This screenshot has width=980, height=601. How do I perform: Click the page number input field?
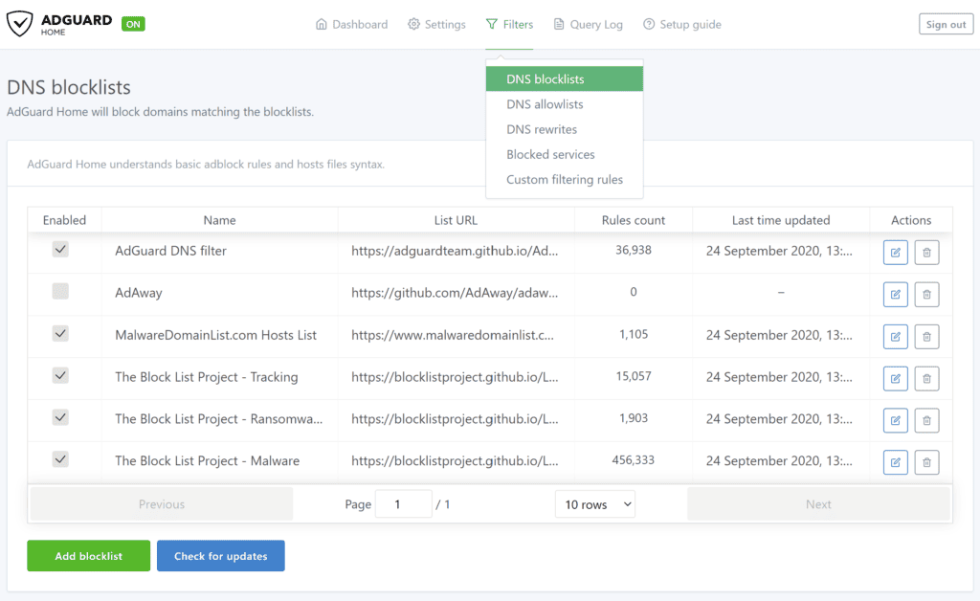tap(403, 504)
